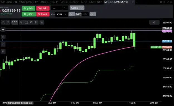
Task: Click Buy Bid button
Action: point(29,14)
